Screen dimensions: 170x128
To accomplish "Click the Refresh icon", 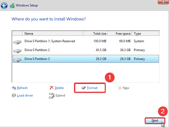I will [14, 88].
